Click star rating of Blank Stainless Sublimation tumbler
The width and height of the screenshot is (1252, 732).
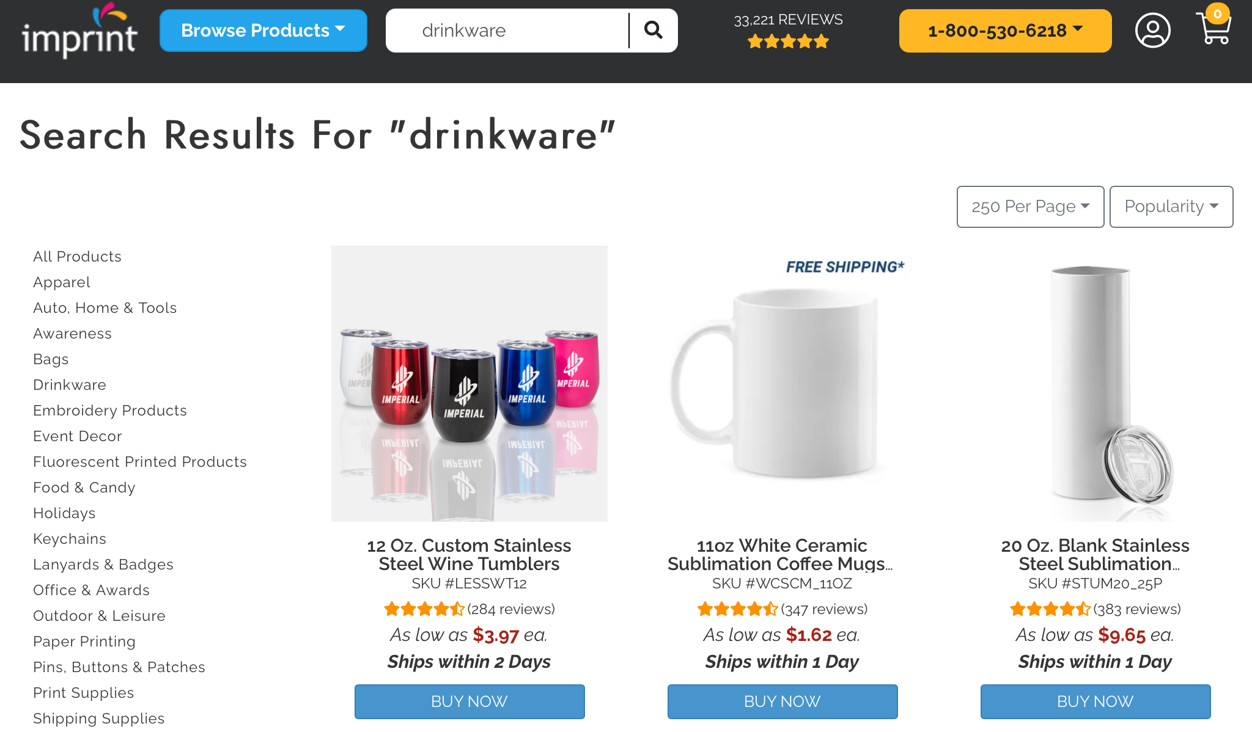pos(1050,609)
